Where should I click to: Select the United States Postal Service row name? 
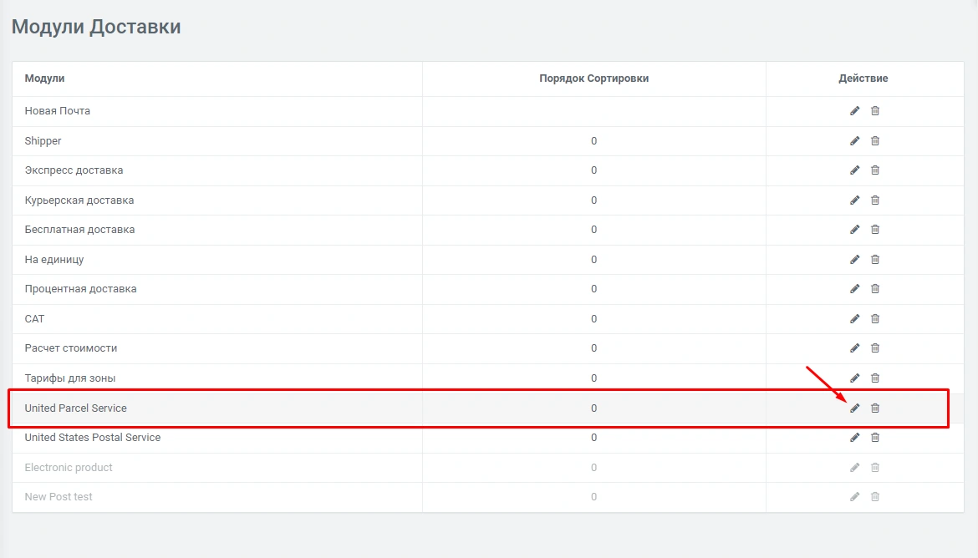tap(92, 438)
